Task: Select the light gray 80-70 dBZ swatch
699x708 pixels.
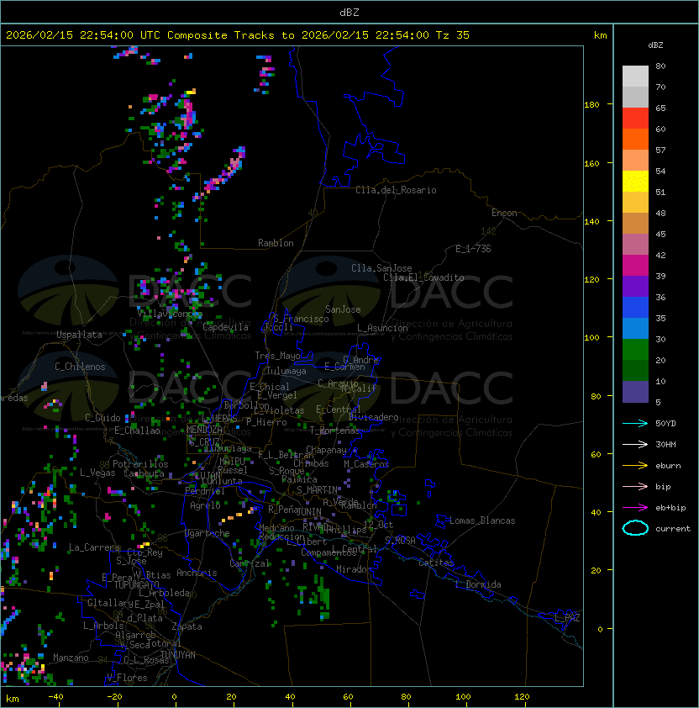Action: (x=635, y=77)
